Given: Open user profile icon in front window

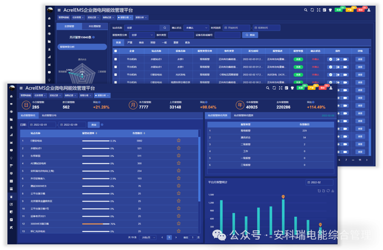Looking at the screenshot, I should 331,88.
